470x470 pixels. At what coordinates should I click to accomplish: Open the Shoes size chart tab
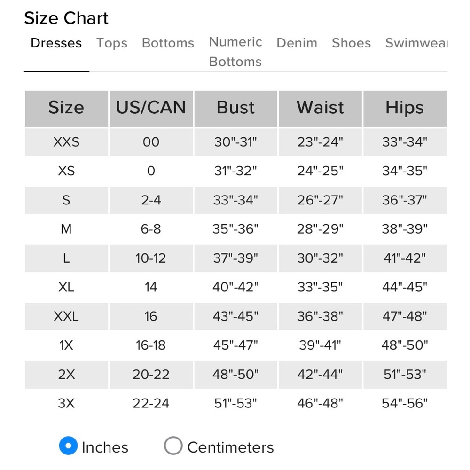(351, 43)
